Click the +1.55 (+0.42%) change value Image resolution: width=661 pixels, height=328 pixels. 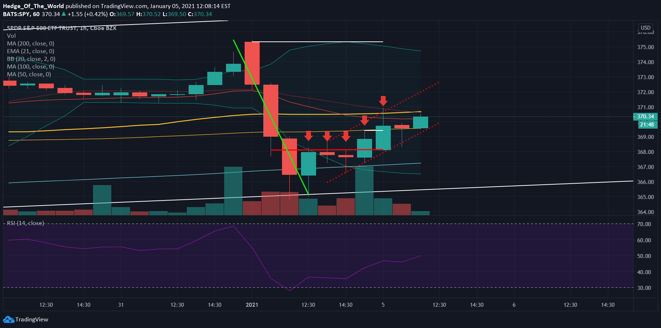tap(88, 14)
